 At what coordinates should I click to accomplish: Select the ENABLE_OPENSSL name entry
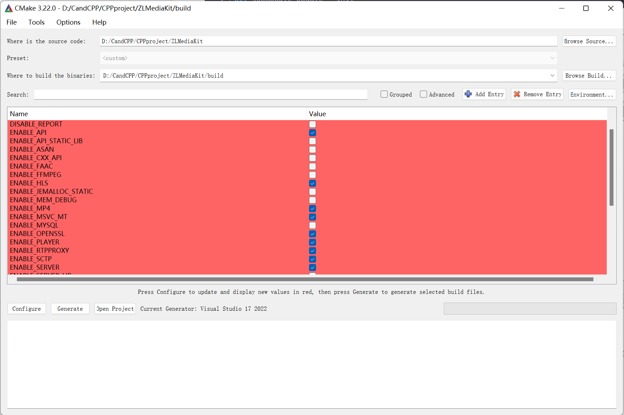click(x=37, y=233)
